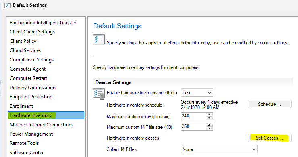The image size is (298, 157).
Task: Click the Hardware inventory schedule label
Action: coord(135,105)
